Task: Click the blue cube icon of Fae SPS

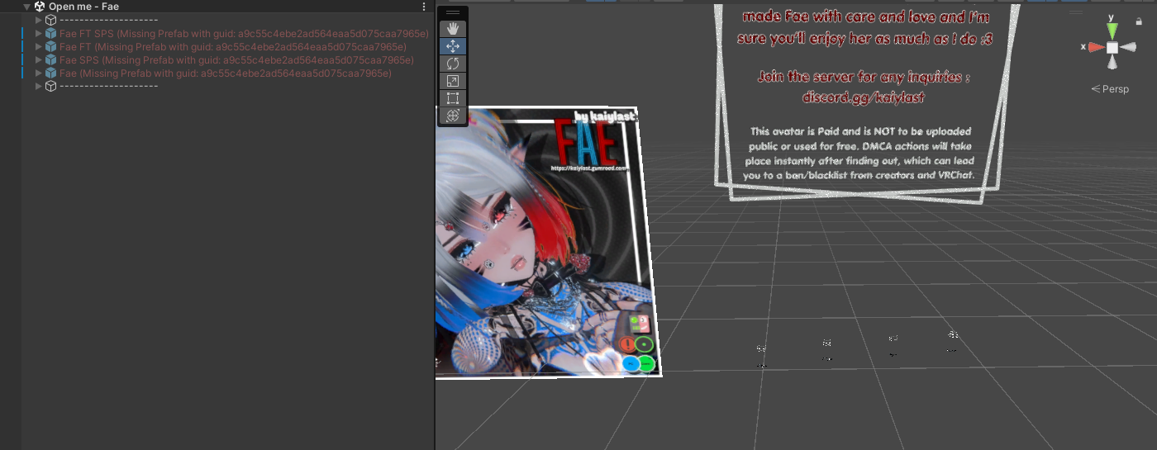Action: click(50, 60)
